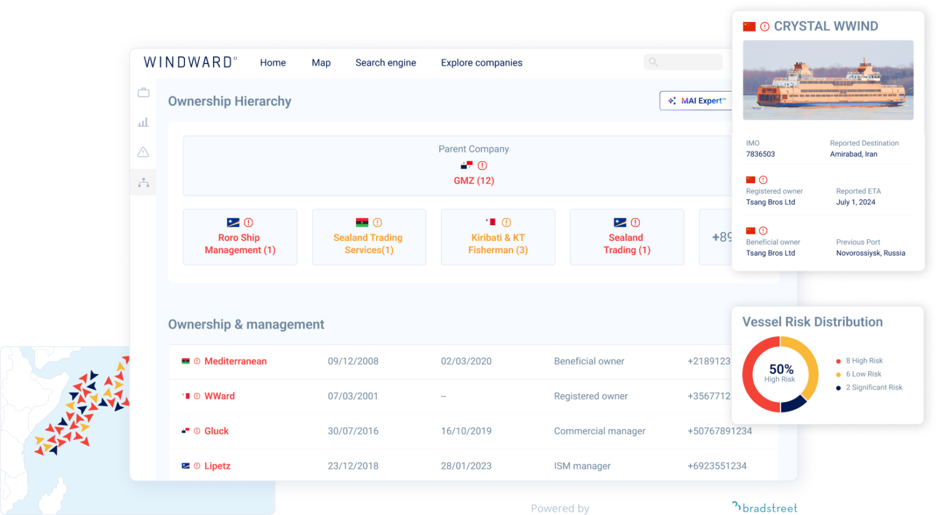The image size is (938, 515).
Task: Click the alert icon next to CRYSTAL WWIND
Action: 765,27
